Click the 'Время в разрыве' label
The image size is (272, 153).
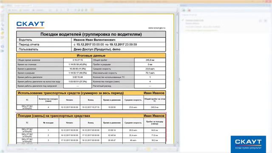(x=26, y=73)
